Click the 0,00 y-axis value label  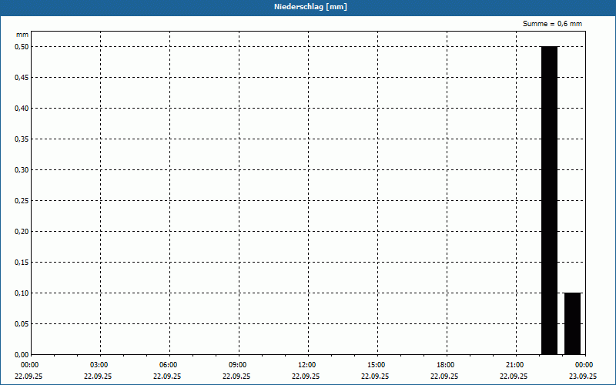[22, 354]
